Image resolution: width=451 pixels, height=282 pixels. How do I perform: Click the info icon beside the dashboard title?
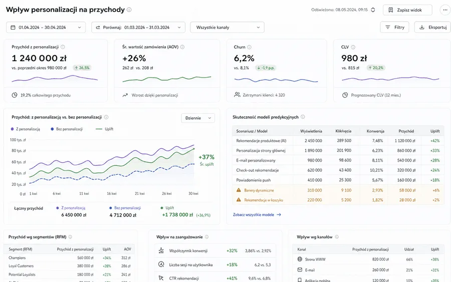[129, 10]
